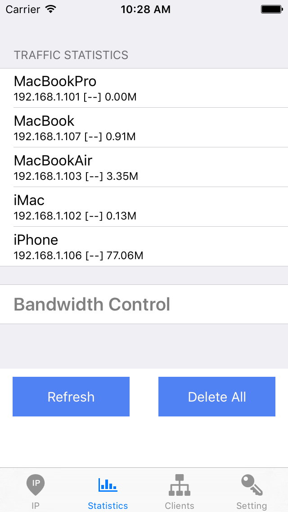This screenshot has height=512, width=288.
Task: Open the MacBookAir statistics row
Action: point(144,168)
